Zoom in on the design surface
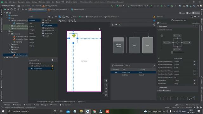Image resolution: width=203 pixels, height=114 pixels. [x=106, y=85]
